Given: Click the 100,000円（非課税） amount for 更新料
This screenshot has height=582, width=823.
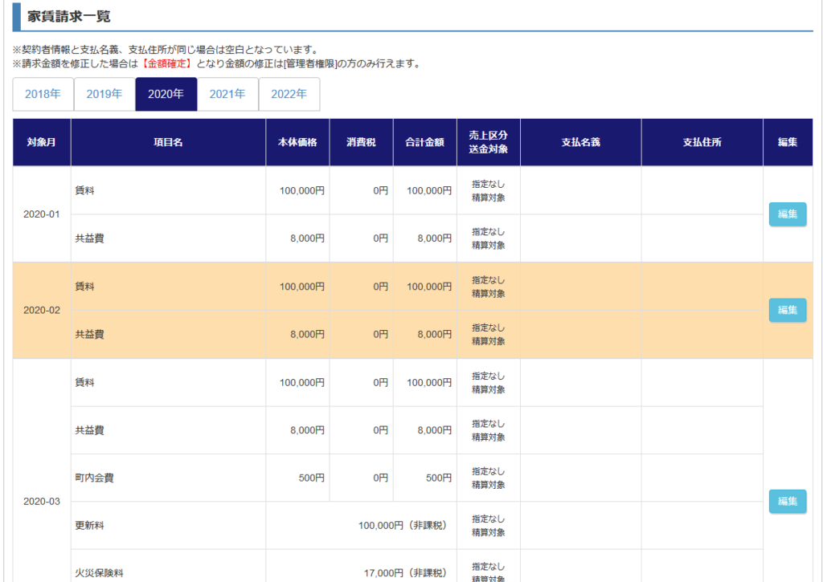Looking at the screenshot, I should click(x=405, y=525).
